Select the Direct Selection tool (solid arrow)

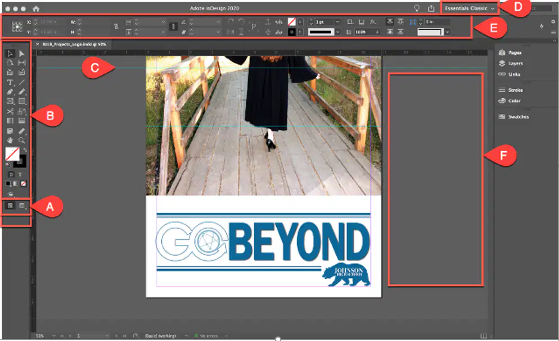pyautogui.click(x=22, y=53)
